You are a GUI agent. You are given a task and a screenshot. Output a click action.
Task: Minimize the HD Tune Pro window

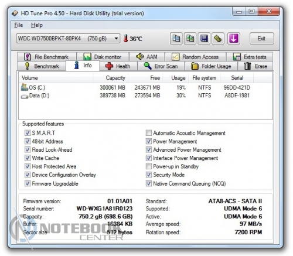click(x=239, y=12)
